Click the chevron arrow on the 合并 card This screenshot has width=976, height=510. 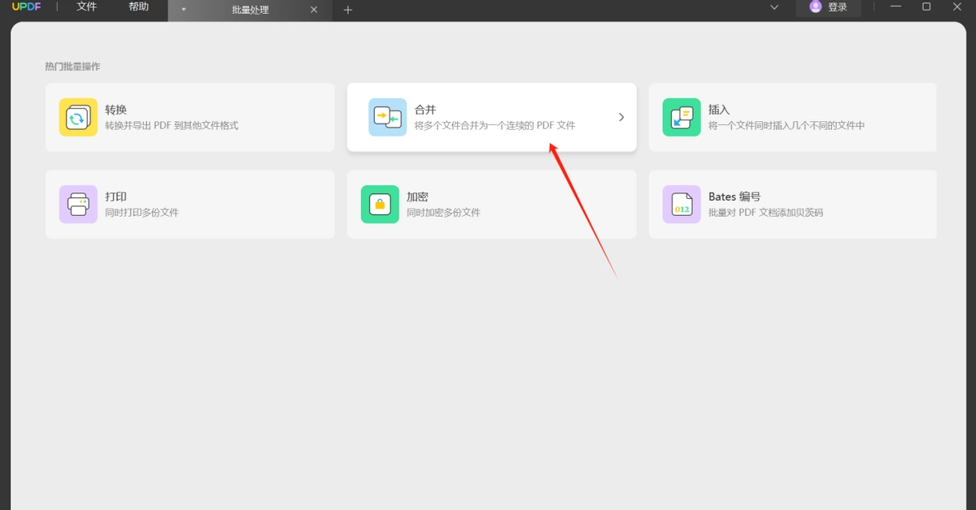click(x=621, y=117)
